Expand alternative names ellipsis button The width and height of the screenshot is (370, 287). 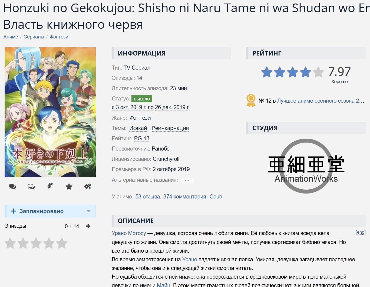187,180
